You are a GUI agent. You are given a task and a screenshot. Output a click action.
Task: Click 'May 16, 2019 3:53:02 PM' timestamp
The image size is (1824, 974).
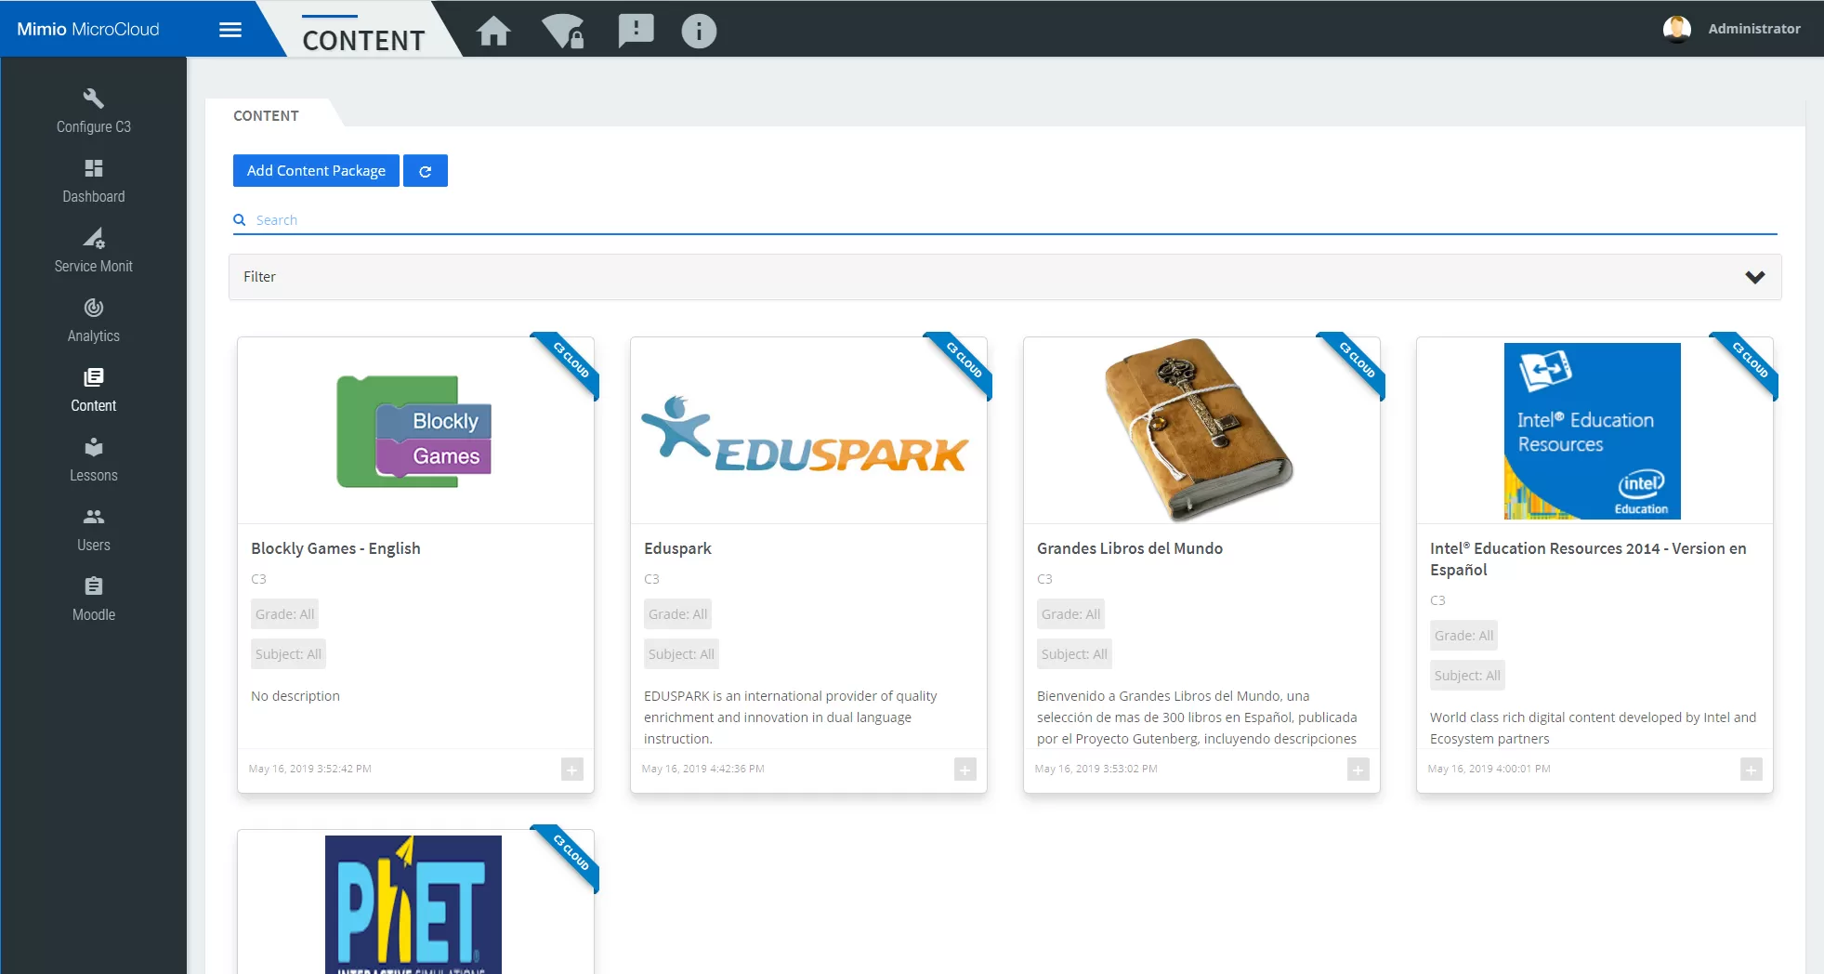[1096, 769]
